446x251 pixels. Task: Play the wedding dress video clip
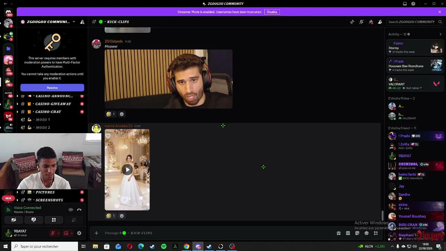point(127,170)
